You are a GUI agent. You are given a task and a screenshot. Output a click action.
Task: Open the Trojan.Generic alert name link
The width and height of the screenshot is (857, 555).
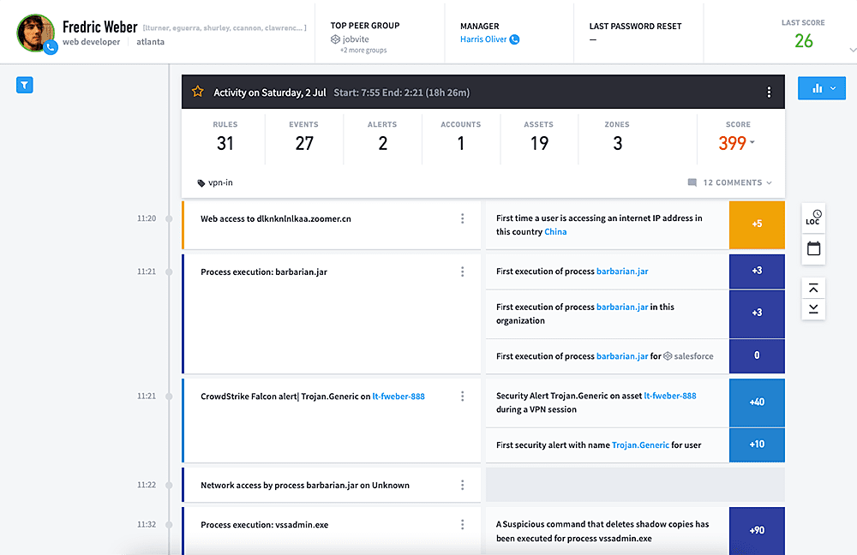pyautogui.click(x=640, y=445)
